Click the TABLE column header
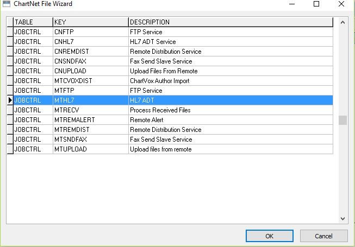The height and width of the screenshot is (247, 355). [33, 22]
